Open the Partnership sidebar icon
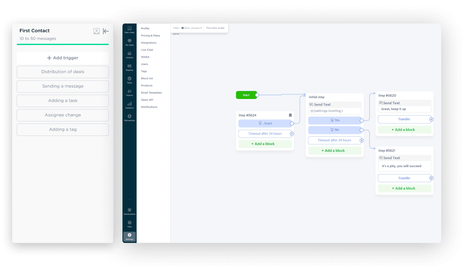The height and width of the screenshot is (273, 468). (129, 116)
